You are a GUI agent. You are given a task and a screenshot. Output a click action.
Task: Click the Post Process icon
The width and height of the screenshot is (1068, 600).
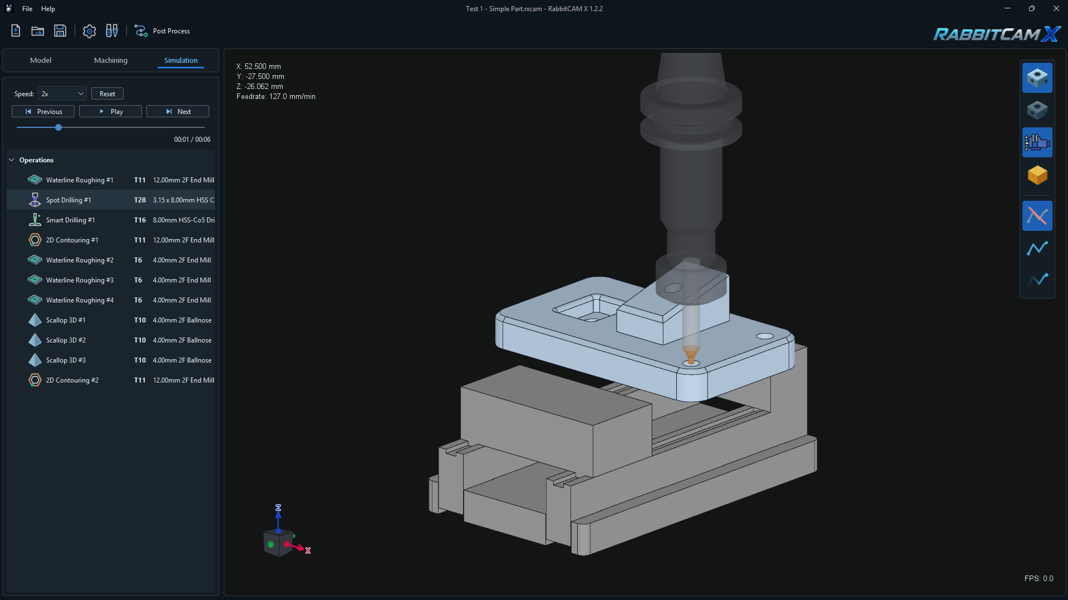pyautogui.click(x=141, y=31)
